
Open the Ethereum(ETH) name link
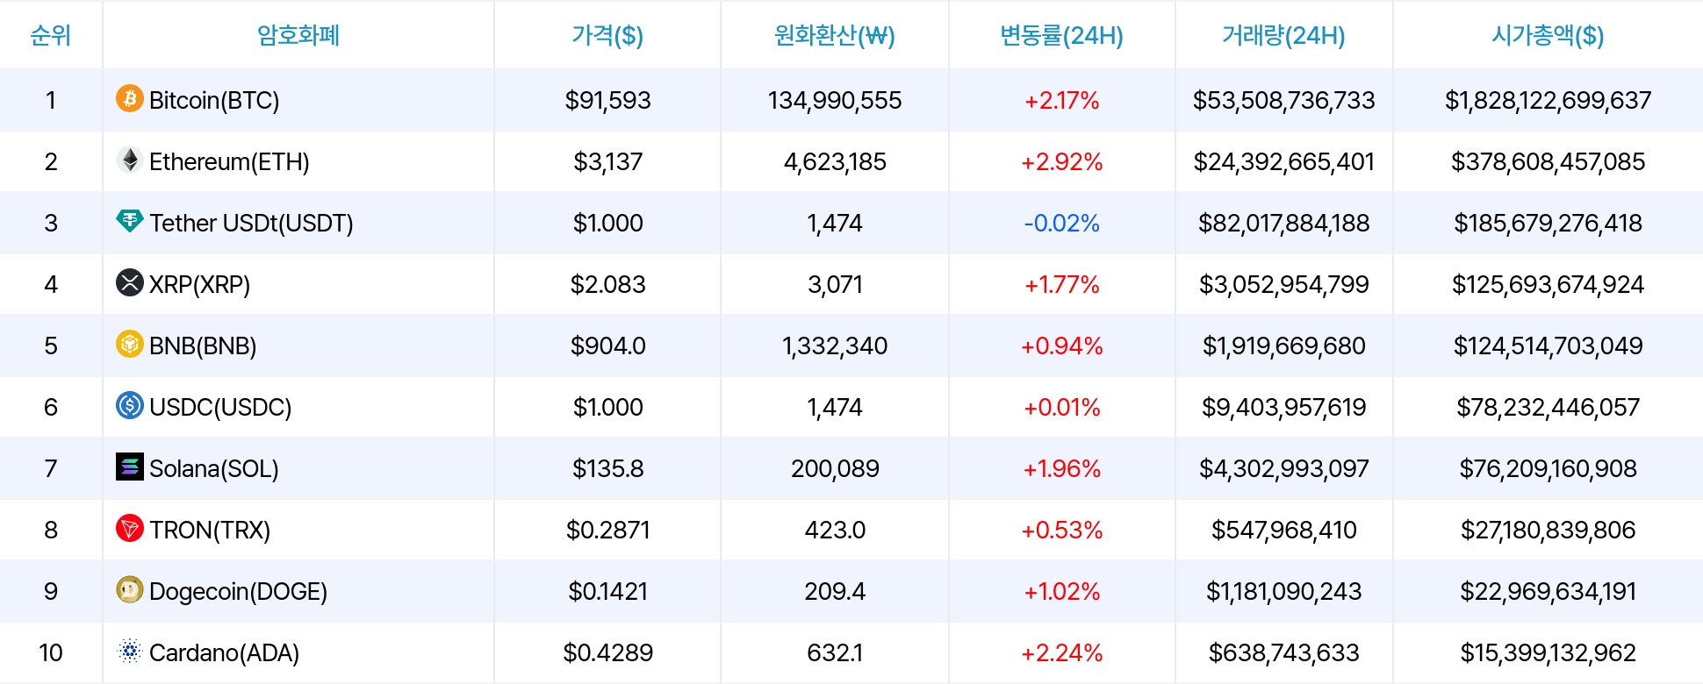pyautogui.click(x=229, y=162)
